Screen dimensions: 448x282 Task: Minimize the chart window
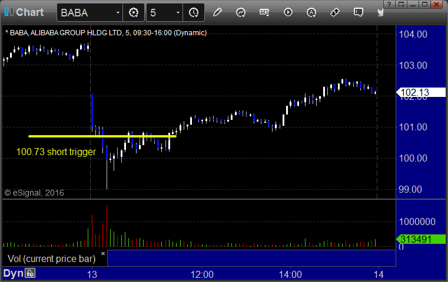[x=413, y=4]
